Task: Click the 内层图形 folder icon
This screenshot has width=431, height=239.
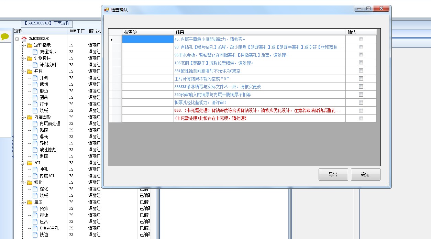Action: 30,117
